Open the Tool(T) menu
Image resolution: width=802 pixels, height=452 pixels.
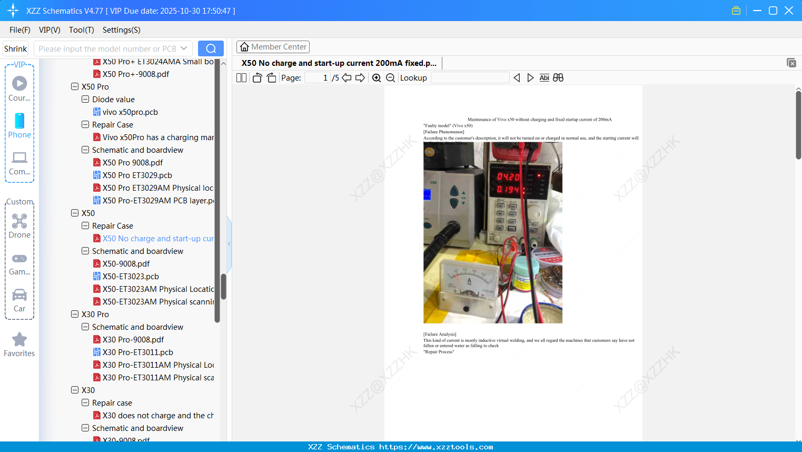pyautogui.click(x=82, y=30)
